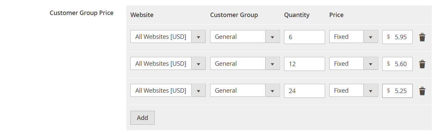Expand Customer Group dropdown in 5.25 row

pyautogui.click(x=245, y=91)
